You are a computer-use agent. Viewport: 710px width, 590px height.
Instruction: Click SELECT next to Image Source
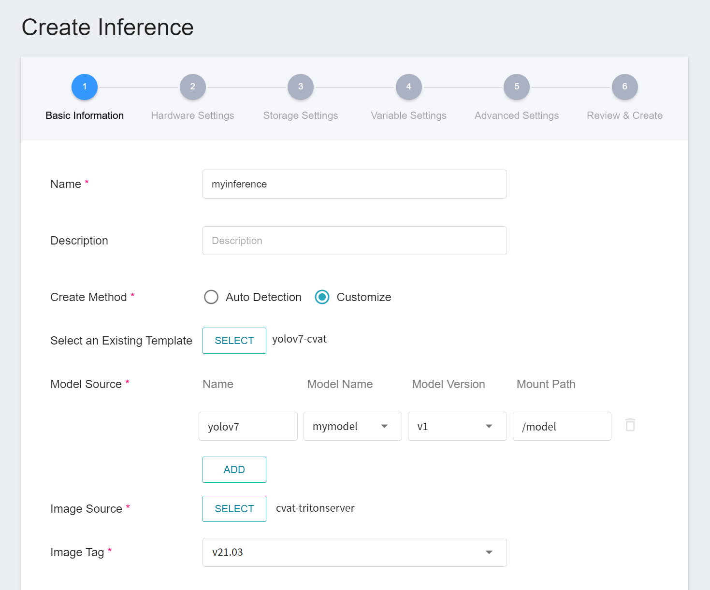pyautogui.click(x=234, y=509)
